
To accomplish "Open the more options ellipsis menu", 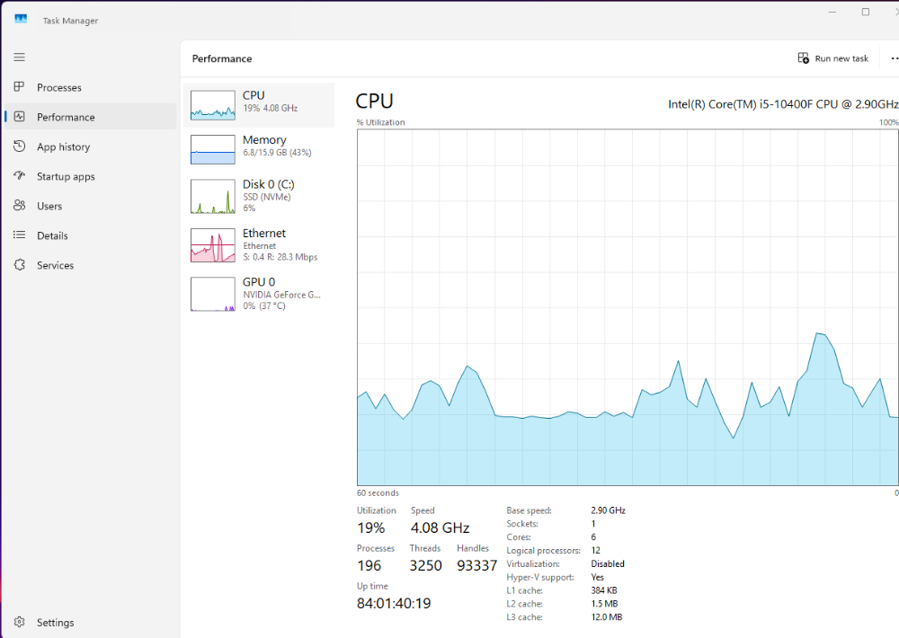I will tap(895, 58).
